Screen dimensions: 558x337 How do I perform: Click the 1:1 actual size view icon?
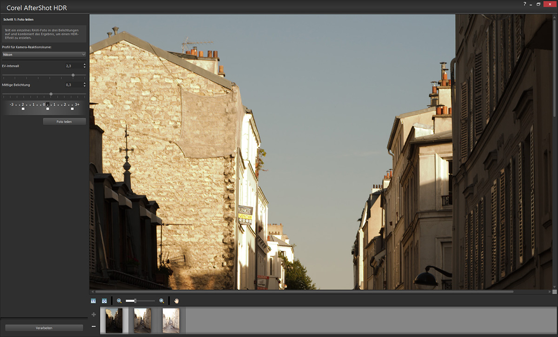93,301
